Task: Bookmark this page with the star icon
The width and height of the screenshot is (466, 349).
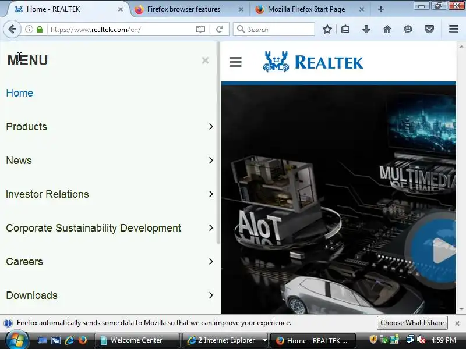Action: [x=327, y=30]
